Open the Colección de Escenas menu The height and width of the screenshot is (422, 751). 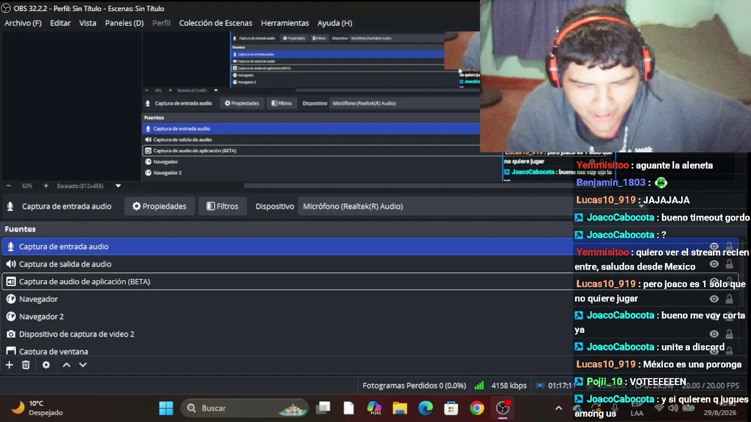point(215,23)
